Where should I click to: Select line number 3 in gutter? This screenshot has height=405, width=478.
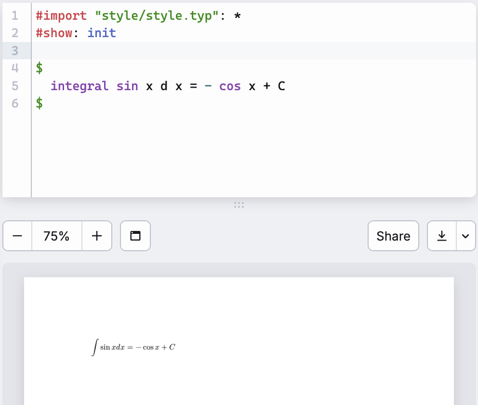(x=14, y=51)
